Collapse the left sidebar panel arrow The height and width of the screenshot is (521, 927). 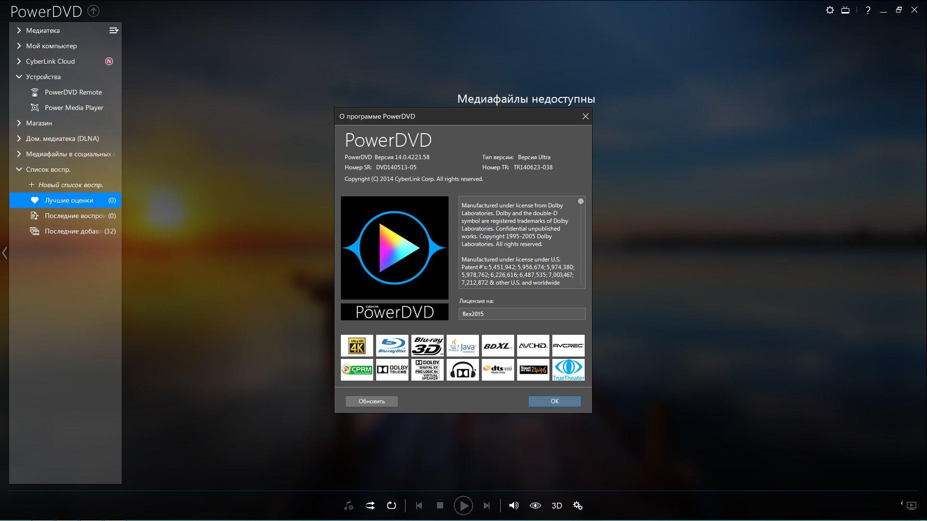(4, 253)
